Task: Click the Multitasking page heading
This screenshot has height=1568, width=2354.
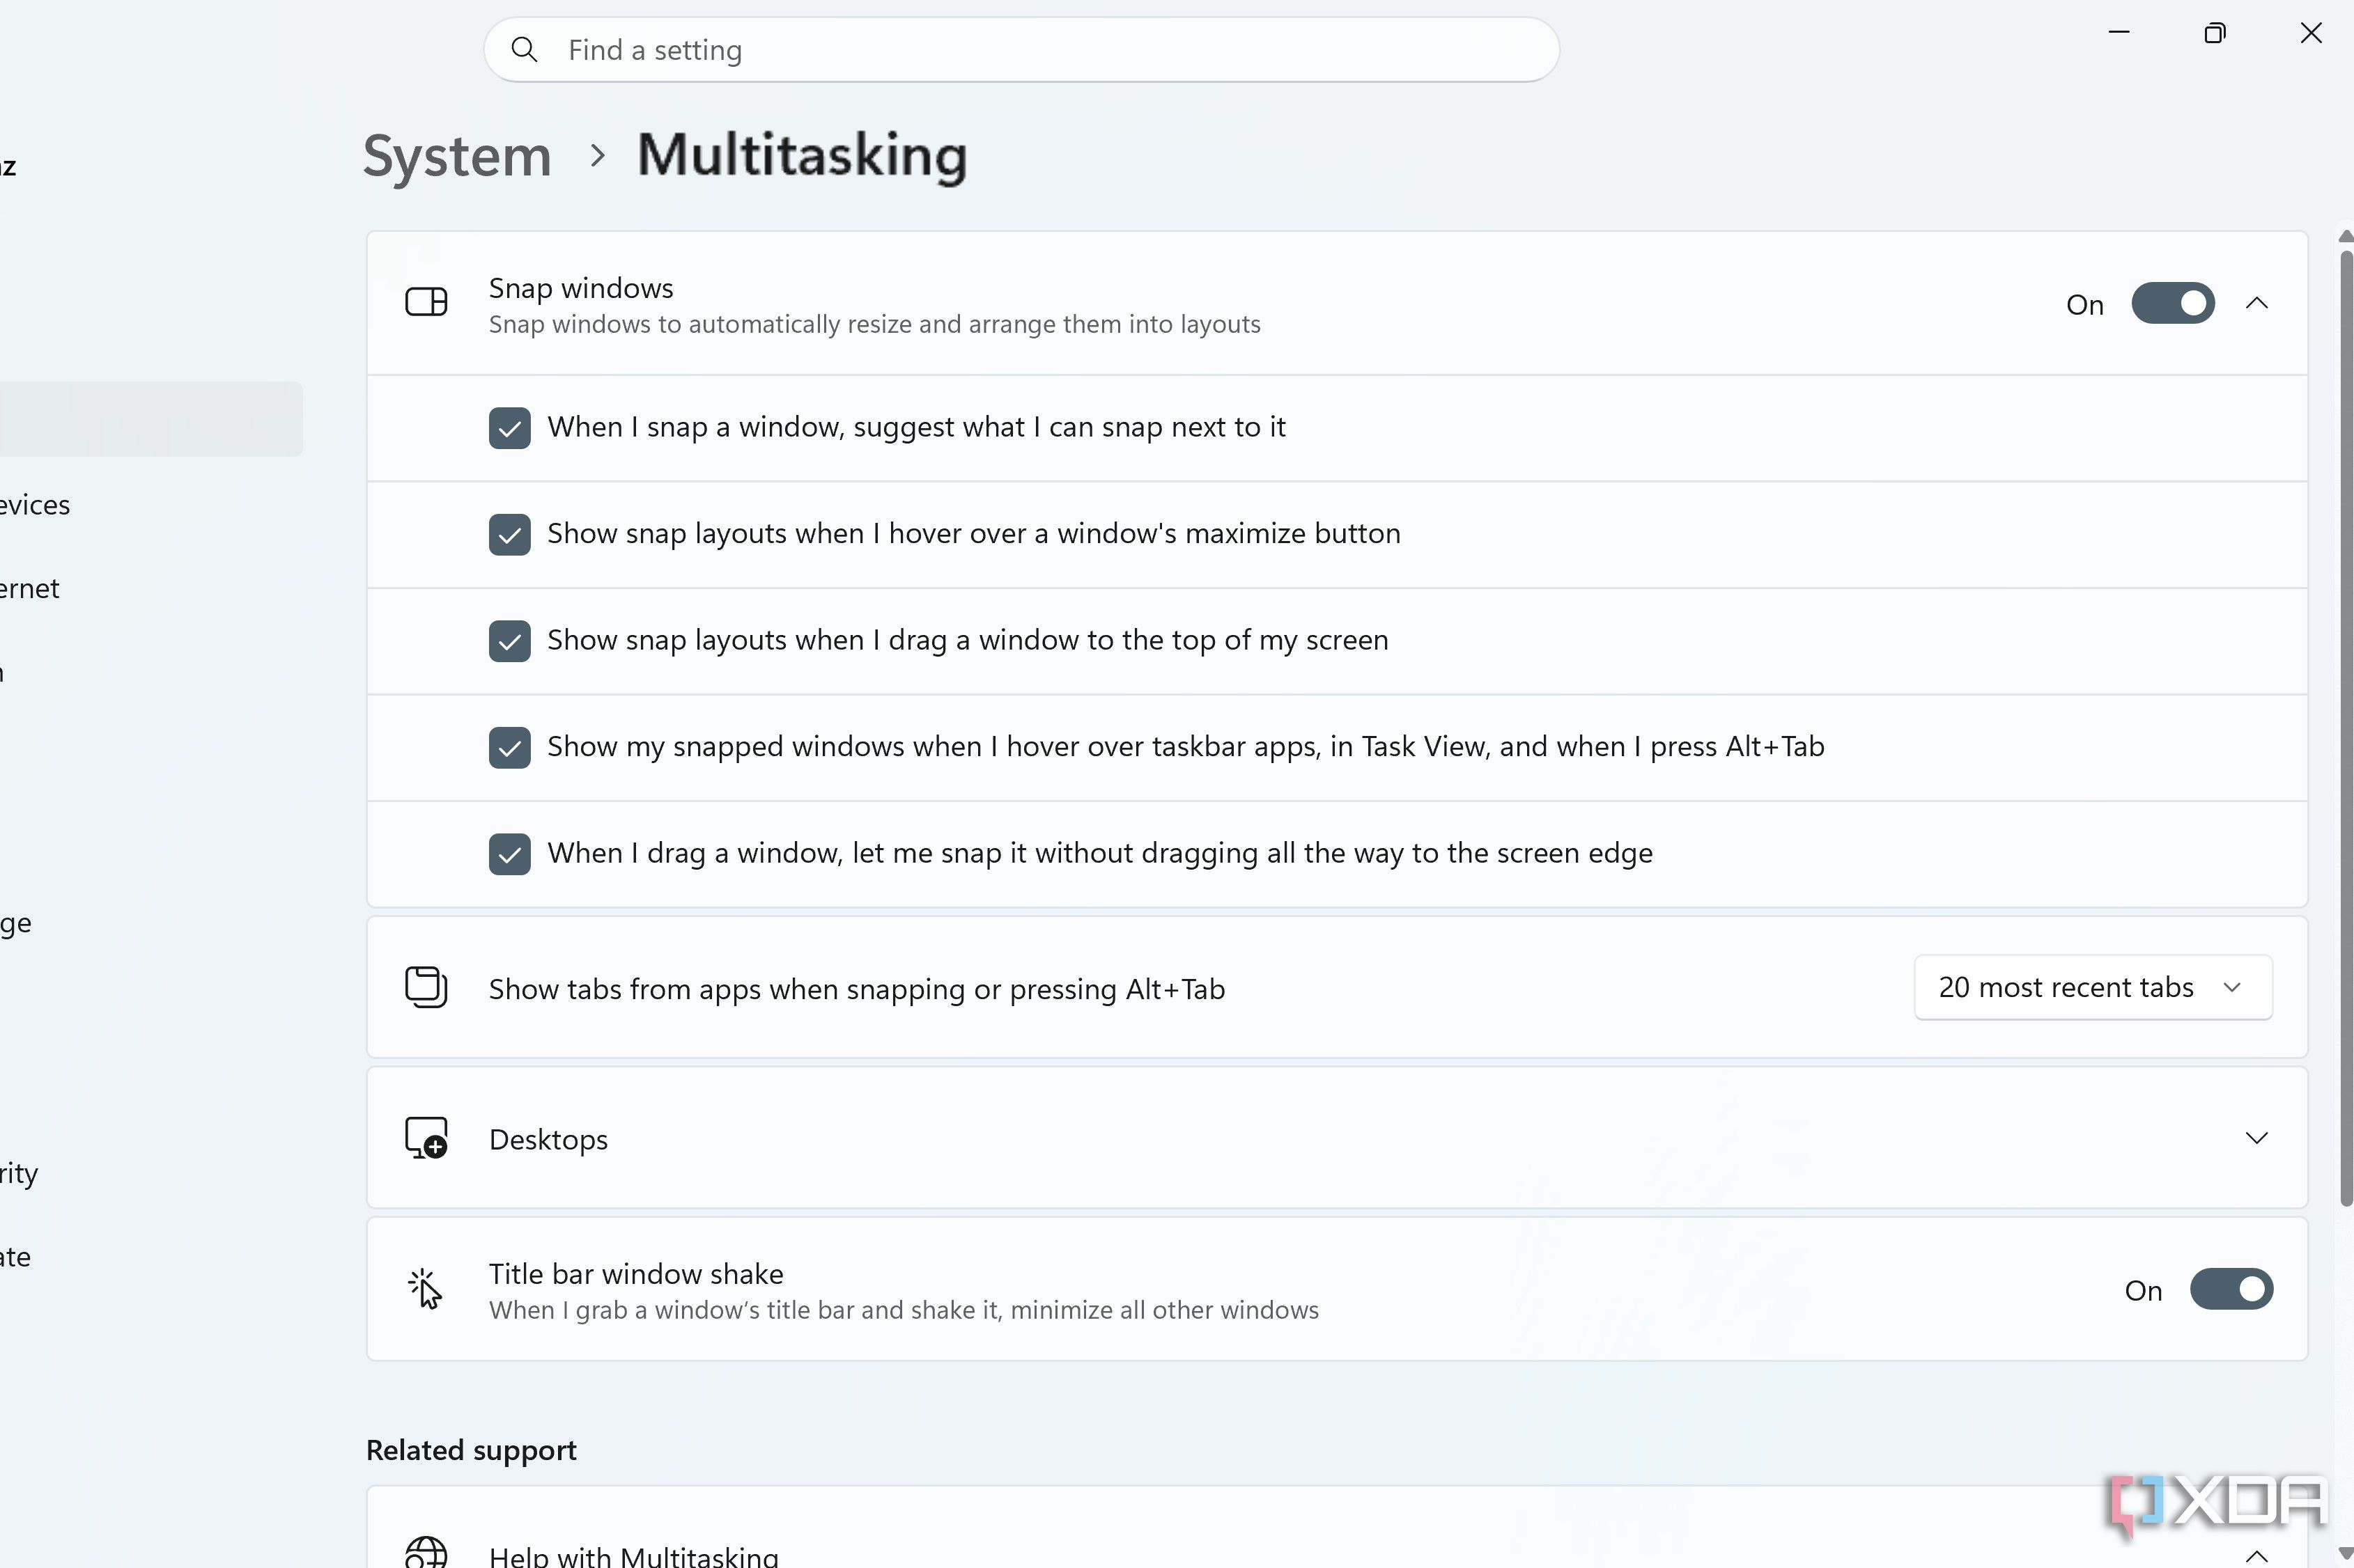Action: point(801,156)
